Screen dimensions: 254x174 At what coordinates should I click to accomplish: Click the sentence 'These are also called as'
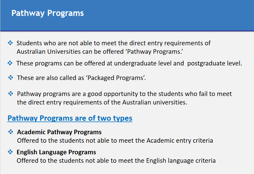point(51,78)
